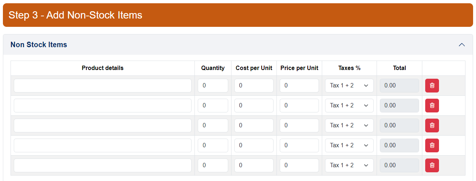This screenshot has height=181, width=476.
Task: Click the Quantity field in fourth row
Action: click(x=213, y=145)
